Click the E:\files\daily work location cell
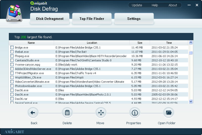202x135 pixels. pyautogui.click(x=66, y=65)
